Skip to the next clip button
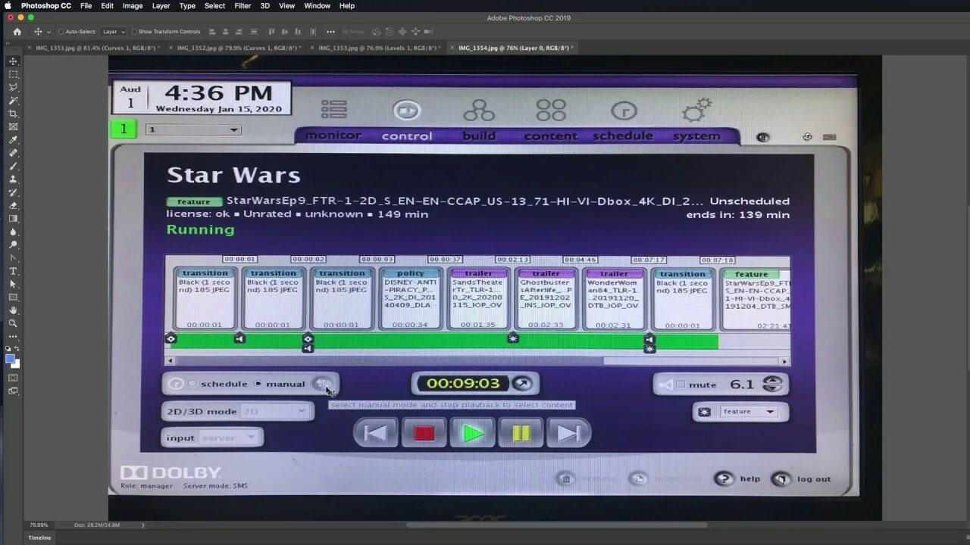This screenshot has width=970, height=545. [x=569, y=433]
